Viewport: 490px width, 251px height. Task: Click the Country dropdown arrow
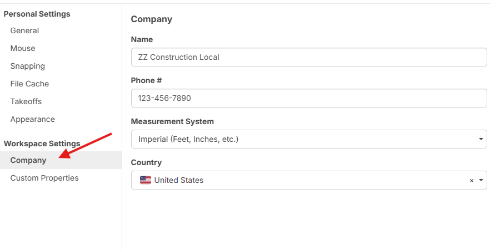point(481,180)
